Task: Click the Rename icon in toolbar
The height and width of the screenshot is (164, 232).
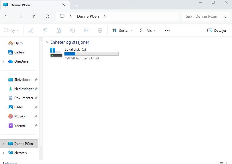Action: [x=72, y=30]
